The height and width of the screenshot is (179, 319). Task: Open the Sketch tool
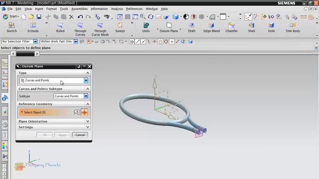click(x=11, y=27)
